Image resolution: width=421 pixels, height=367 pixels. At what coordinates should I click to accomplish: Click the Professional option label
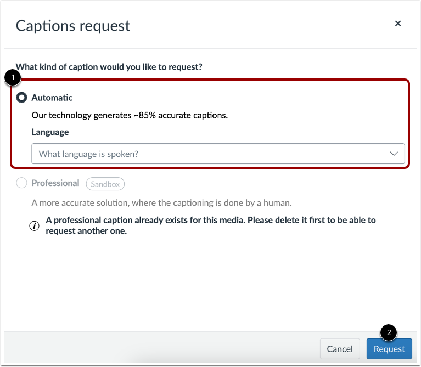(x=55, y=183)
